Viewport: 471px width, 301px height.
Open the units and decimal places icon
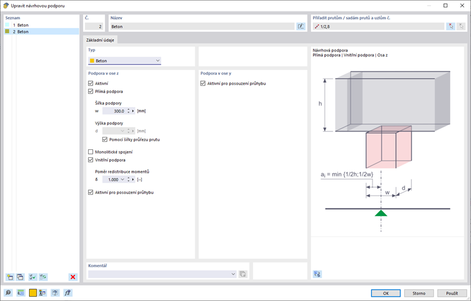(20, 292)
